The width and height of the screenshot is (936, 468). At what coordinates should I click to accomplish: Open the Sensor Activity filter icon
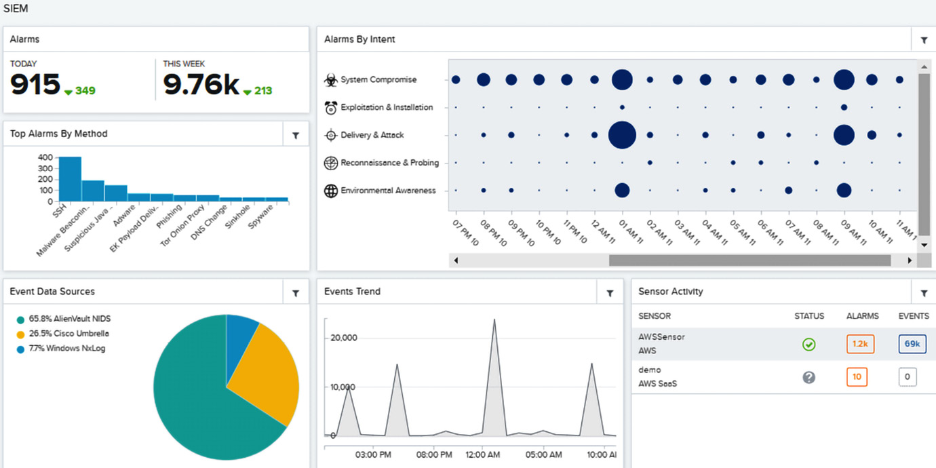click(924, 293)
